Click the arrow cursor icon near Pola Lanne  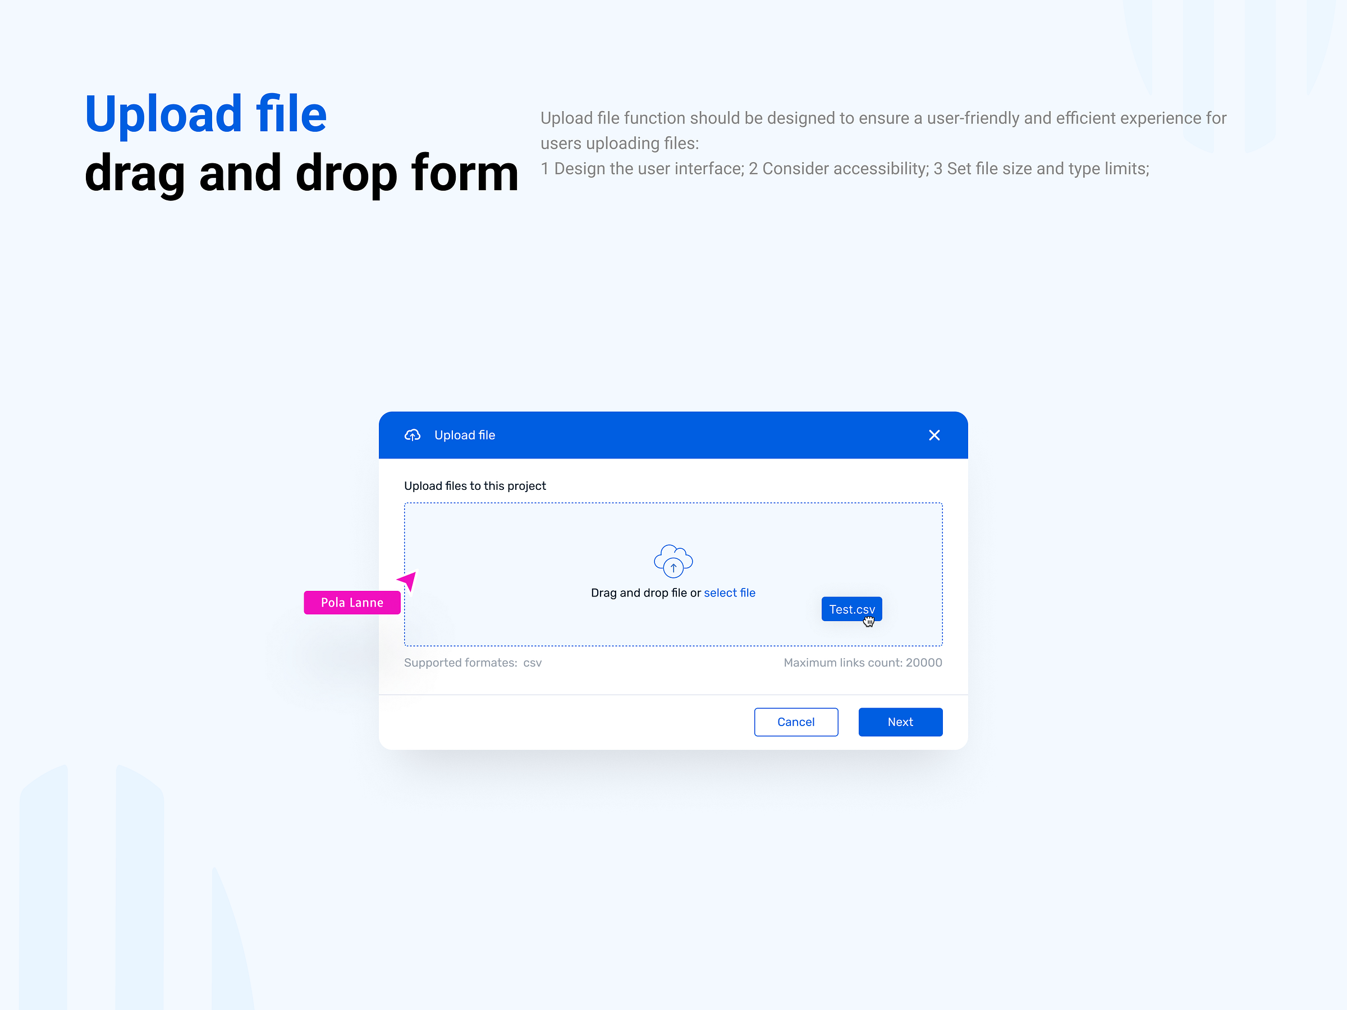(x=409, y=580)
